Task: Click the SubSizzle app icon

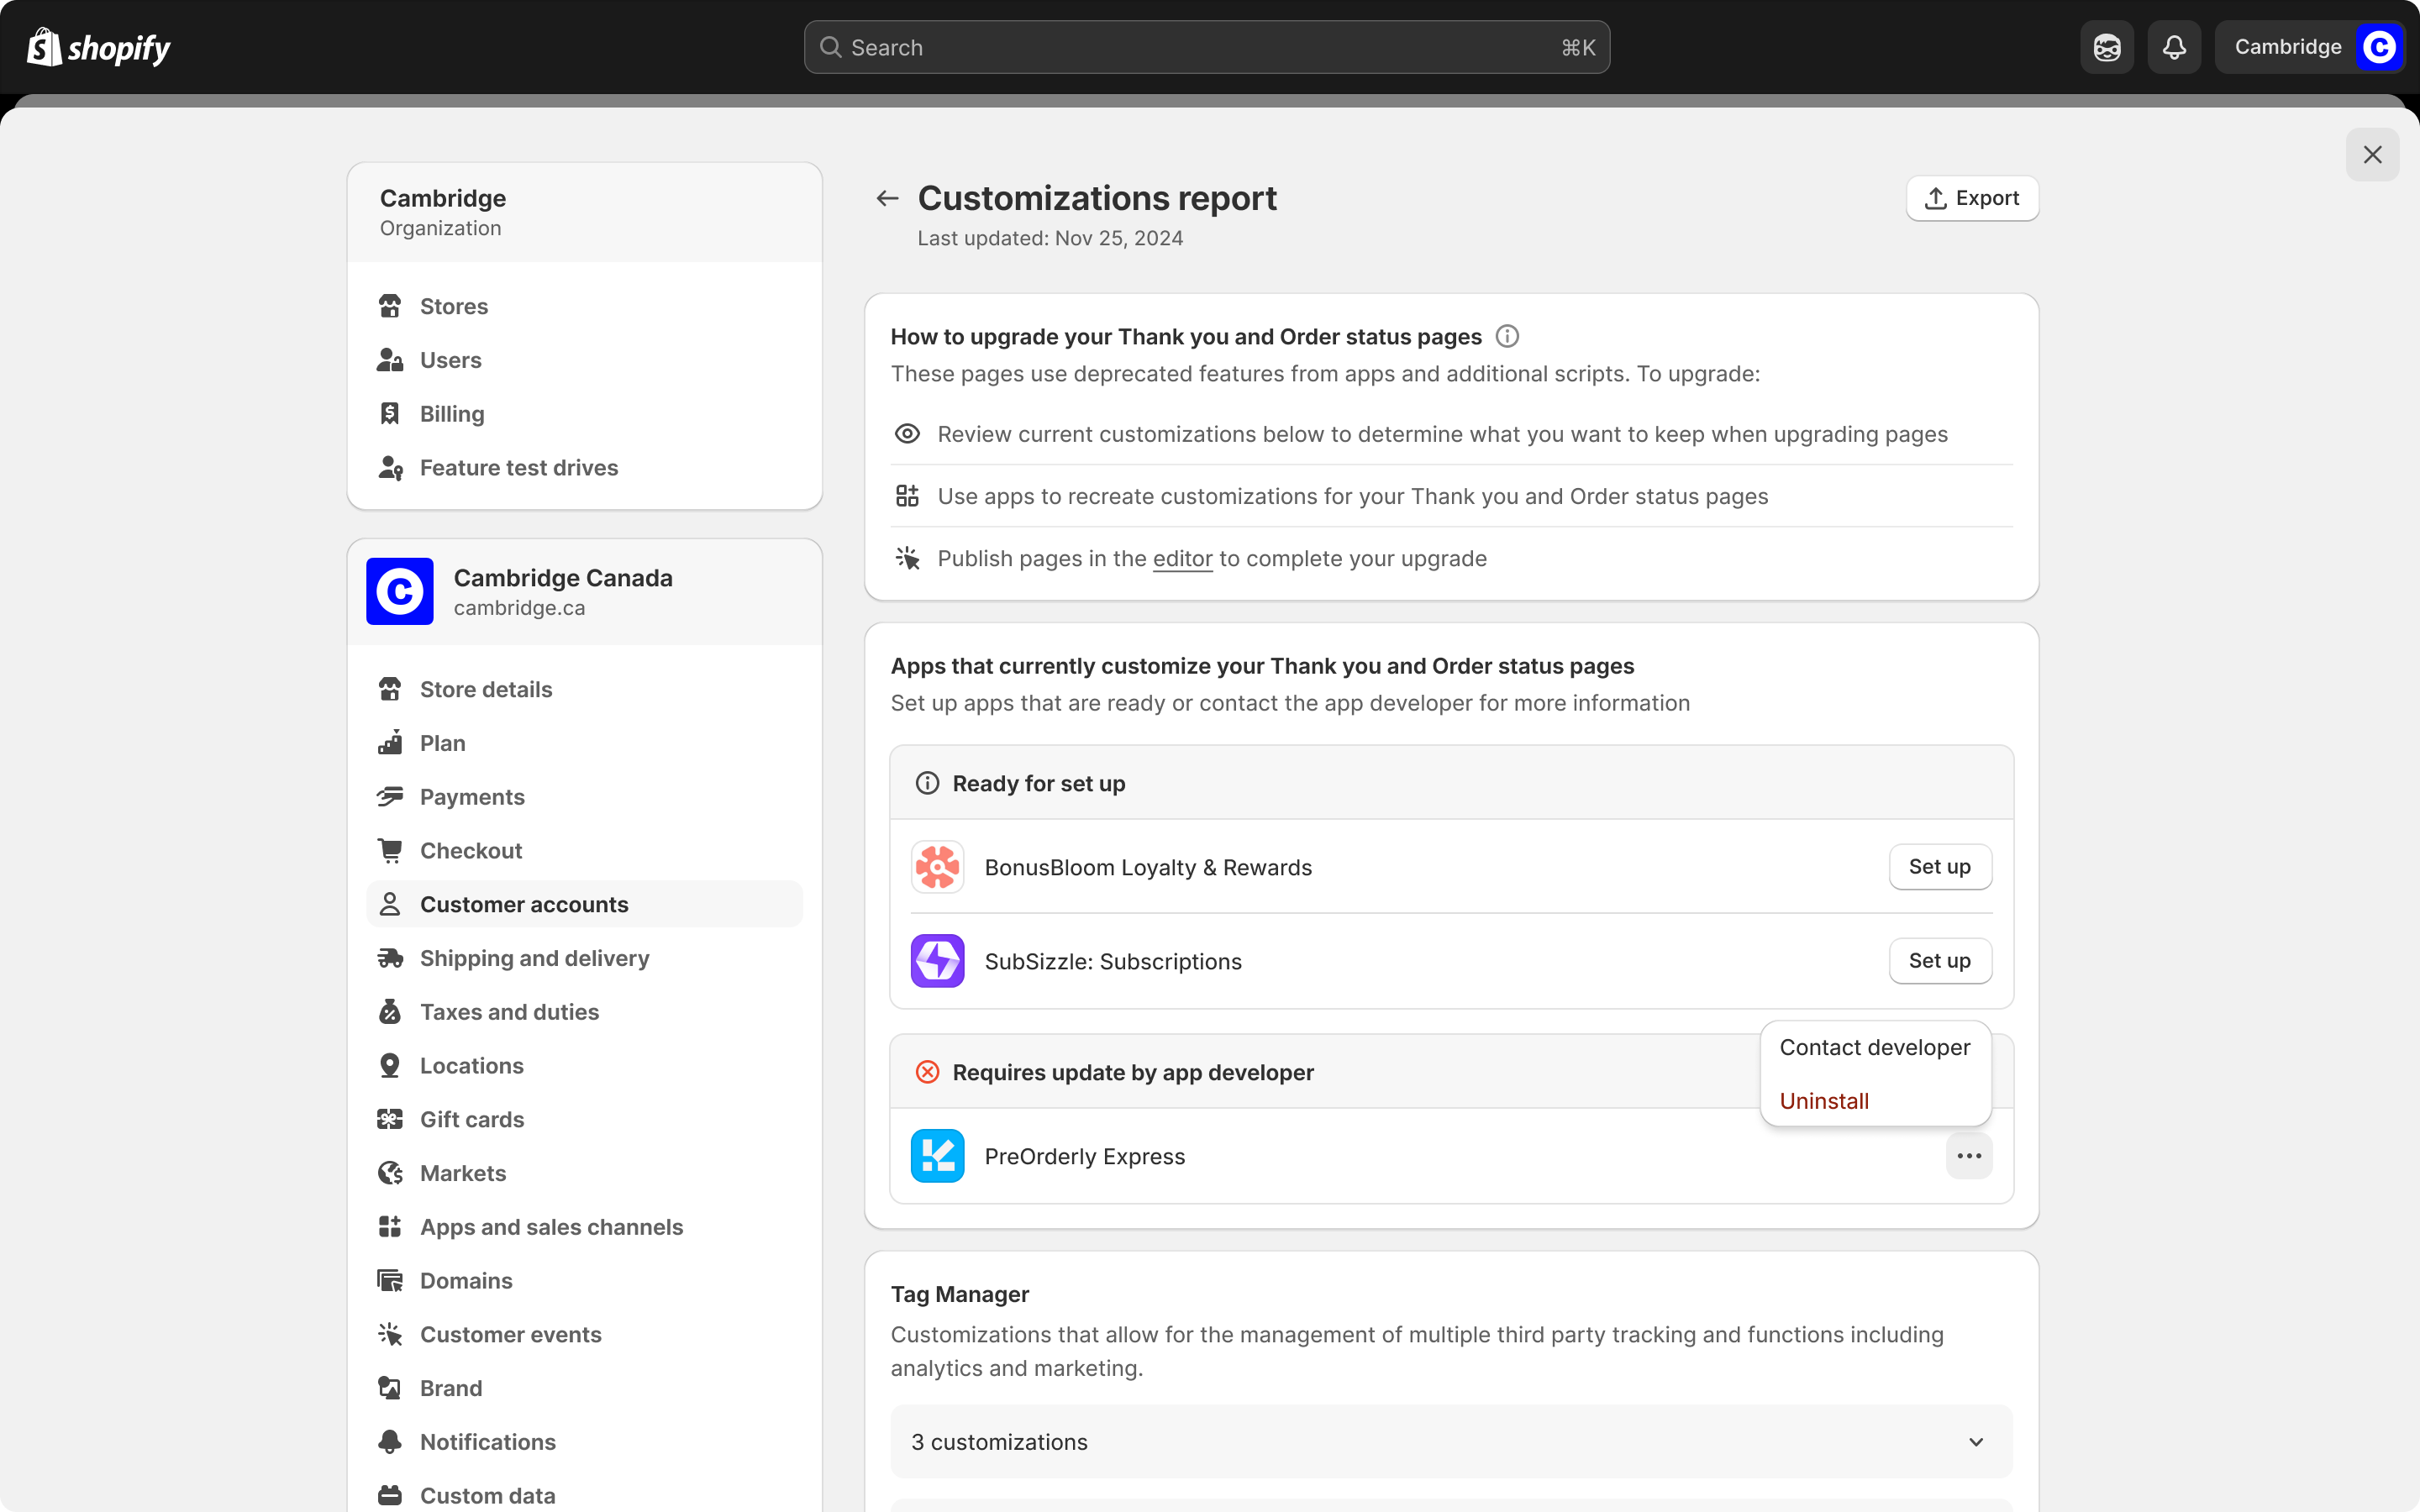Action: (x=937, y=960)
